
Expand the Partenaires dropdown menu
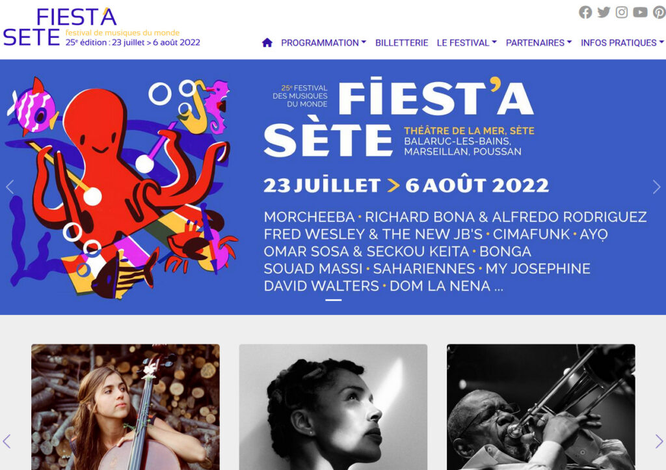pos(539,43)
